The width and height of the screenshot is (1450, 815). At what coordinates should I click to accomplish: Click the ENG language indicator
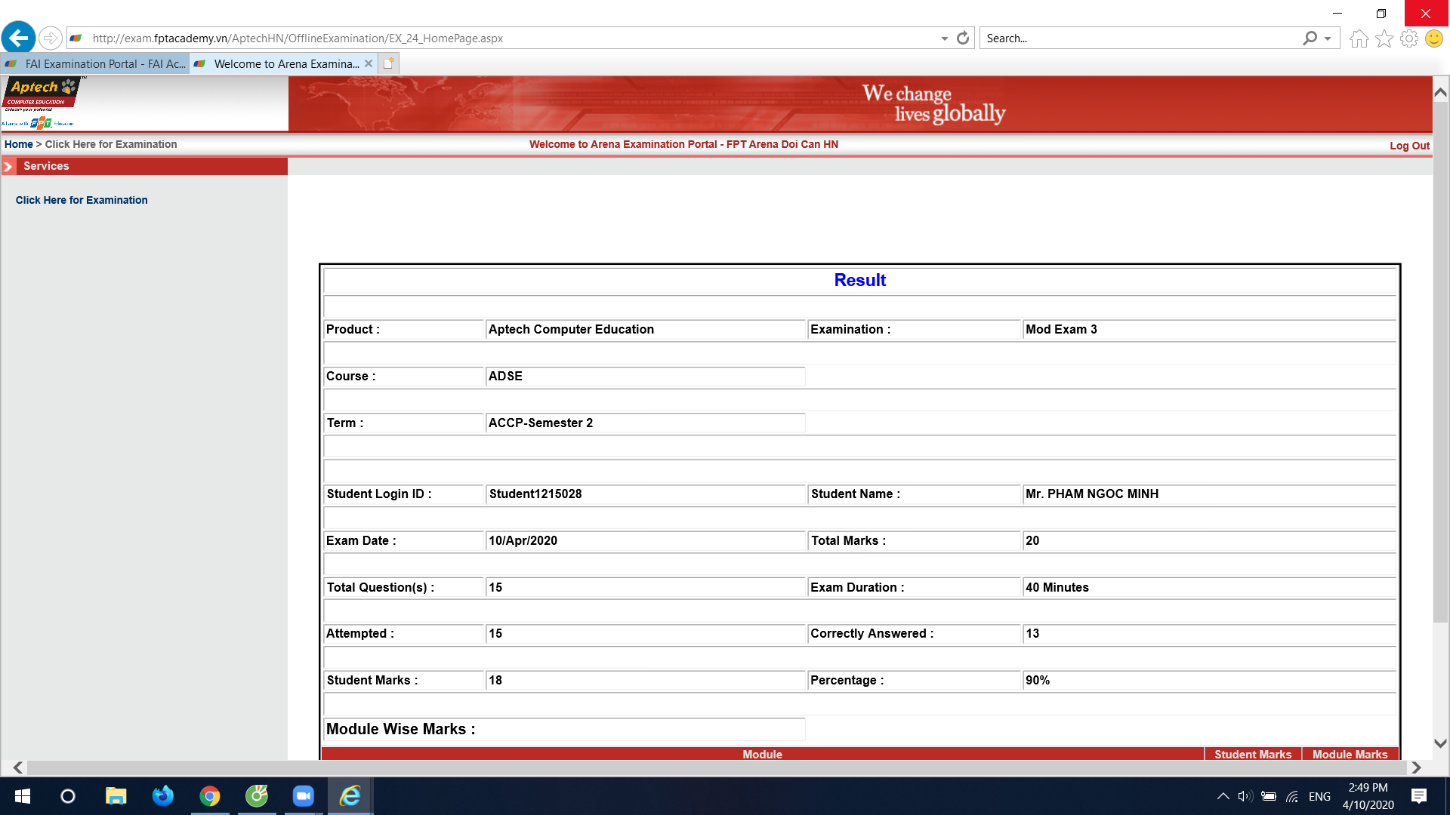tap(1319, 797)
